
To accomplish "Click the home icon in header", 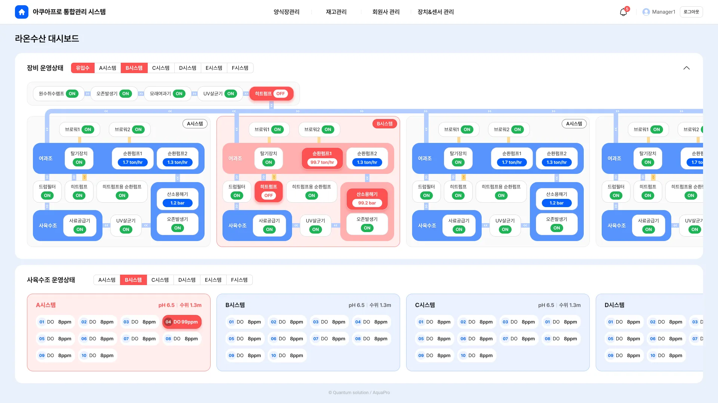I will (22, 12).
